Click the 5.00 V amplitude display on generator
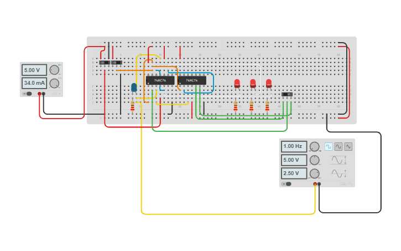This screenshot has width=401, height=251. [294, 160]
